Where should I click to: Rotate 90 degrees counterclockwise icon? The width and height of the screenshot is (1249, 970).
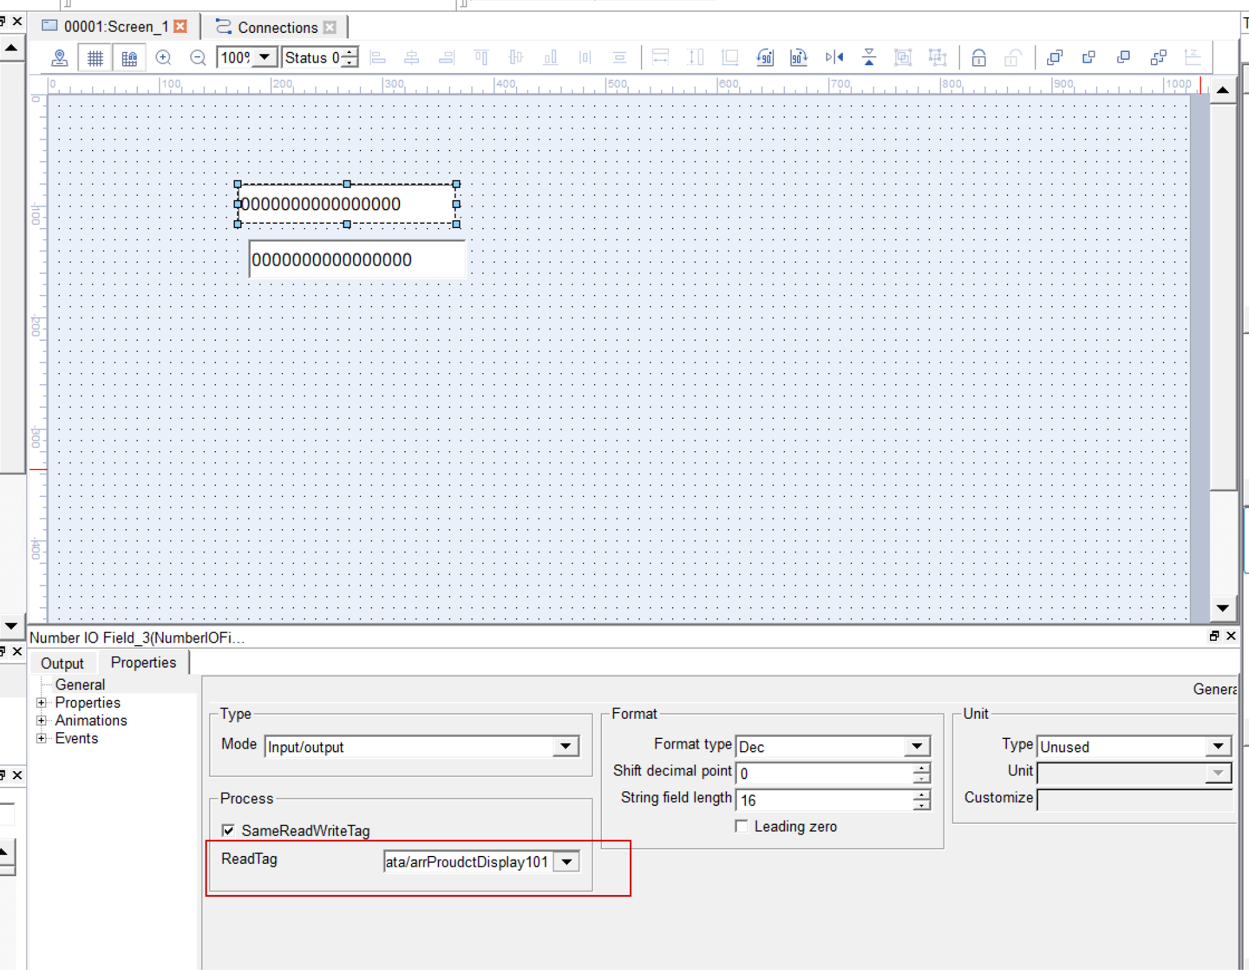765,58
